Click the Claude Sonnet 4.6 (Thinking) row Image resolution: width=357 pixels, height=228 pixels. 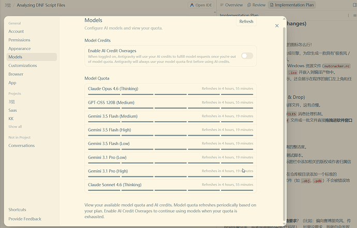click(x=171, y=186)
